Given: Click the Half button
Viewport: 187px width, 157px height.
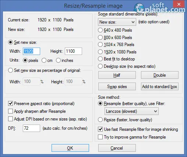Looking at the screenshot, I should [x=117, y=75].
